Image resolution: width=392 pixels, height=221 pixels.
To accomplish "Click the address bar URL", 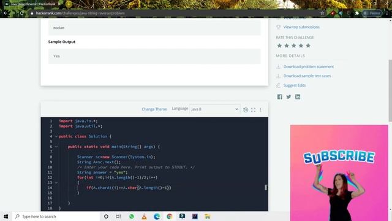I will click(80, 13).
